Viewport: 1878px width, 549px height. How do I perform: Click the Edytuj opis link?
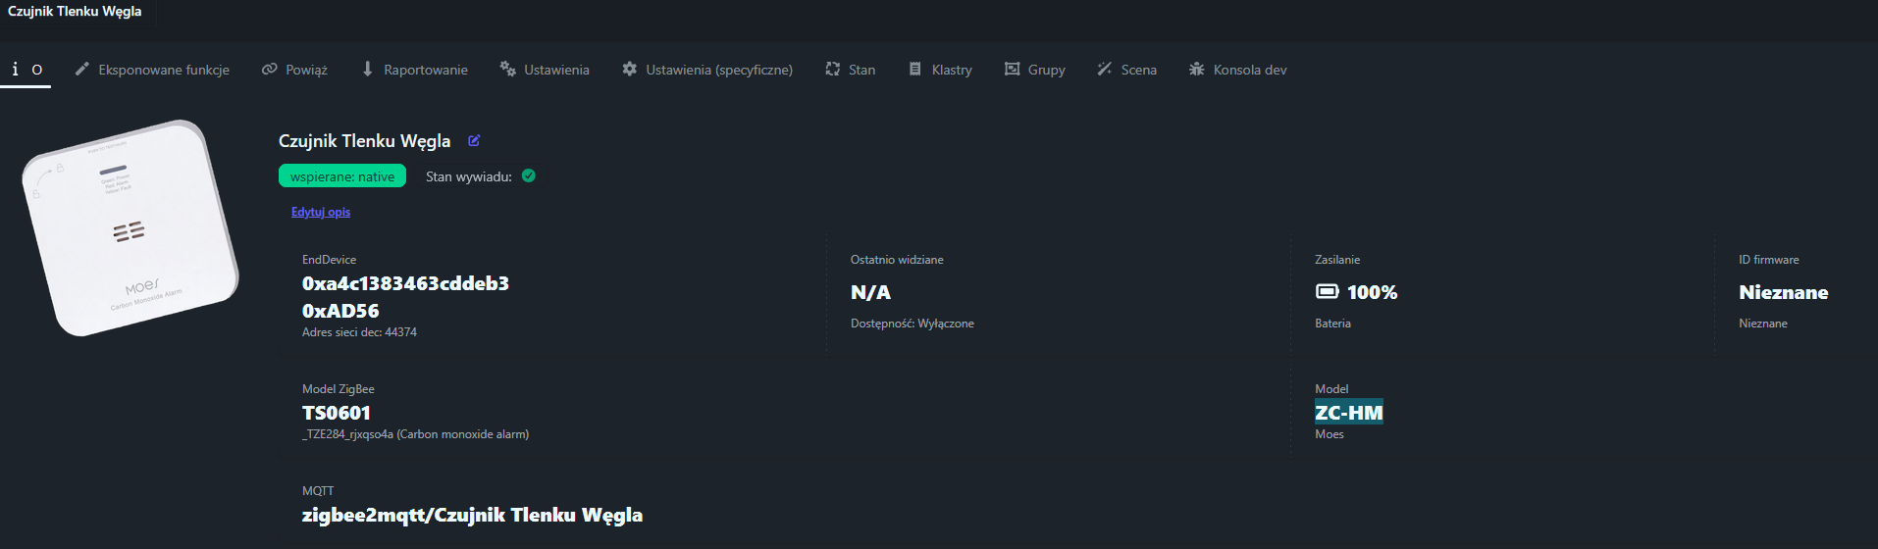[x=321, y=212]
